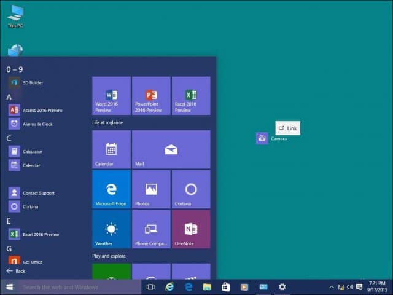The image size is (393, 295).
Task: Click the Life at a glance group title
Action: click(x=107, y=123)
